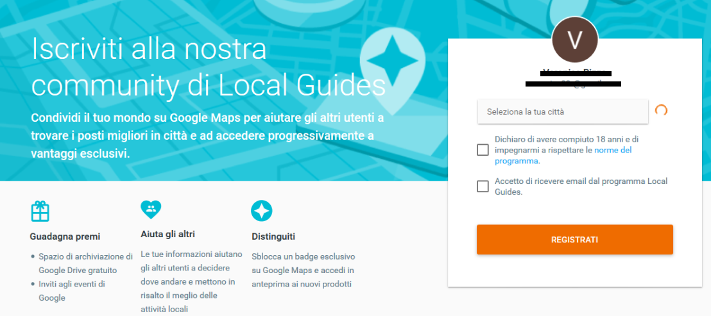Click the Accetto di ricevere email label text
Image resolution: width=711 pixels, height=316 pixels.
(x=581, y=187)
